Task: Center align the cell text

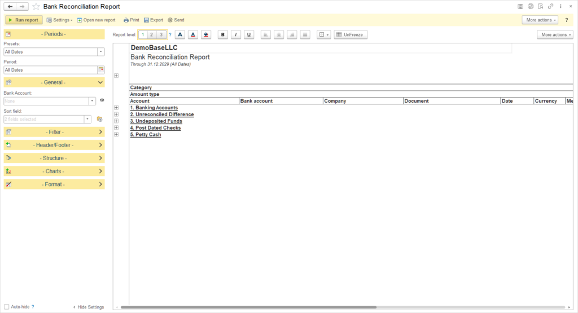Action: point(279,34)
